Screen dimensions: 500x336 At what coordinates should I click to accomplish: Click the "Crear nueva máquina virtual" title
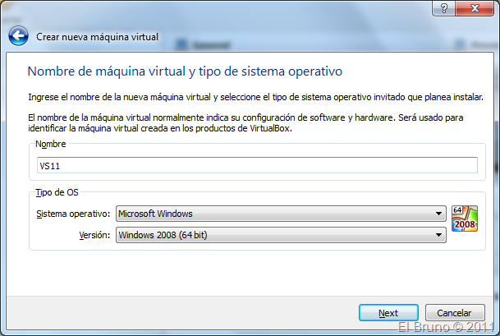98,37
